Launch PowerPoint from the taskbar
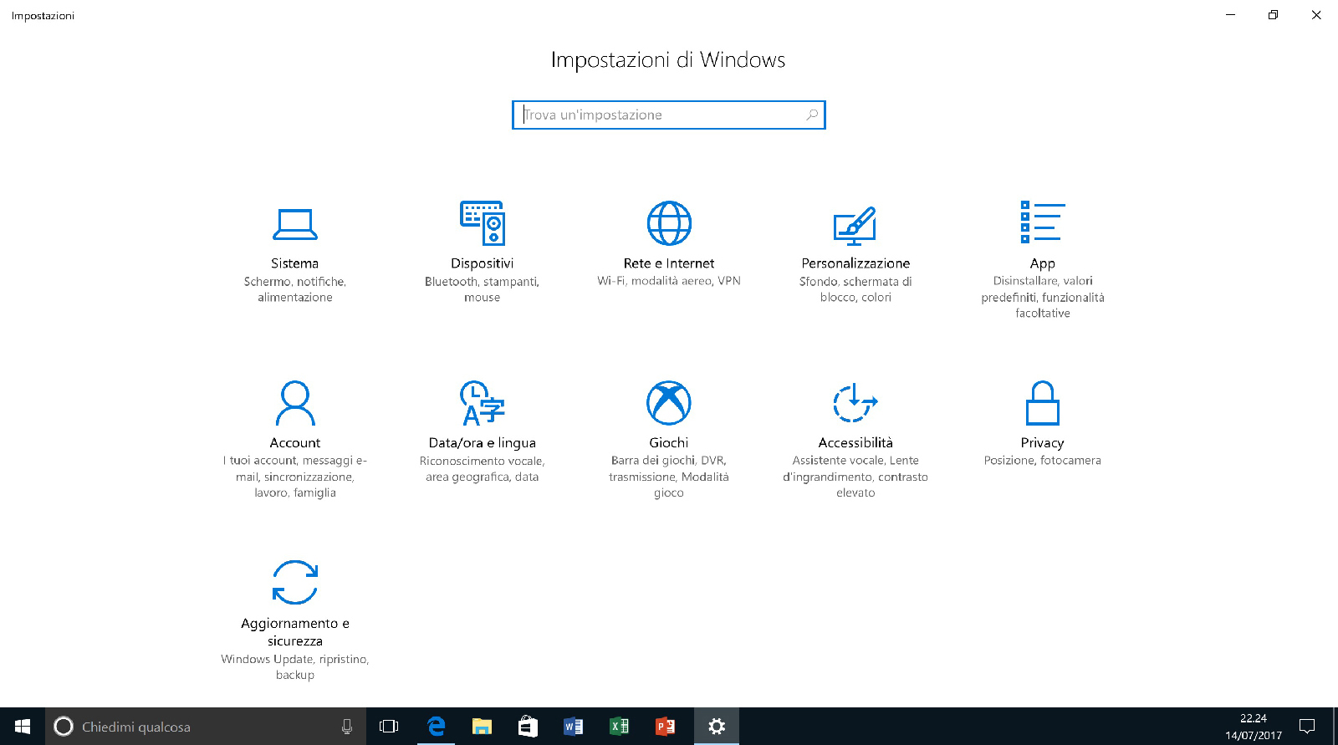 [x=666, y=727]
